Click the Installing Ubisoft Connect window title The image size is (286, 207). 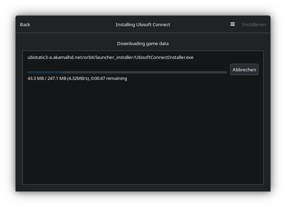click(143, 24)
